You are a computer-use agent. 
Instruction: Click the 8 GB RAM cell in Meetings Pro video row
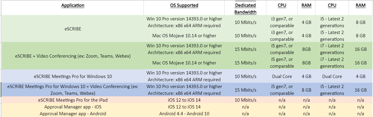click(306, 90)
